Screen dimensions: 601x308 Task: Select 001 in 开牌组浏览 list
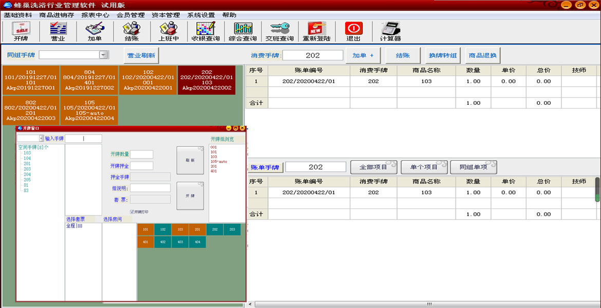click(214, 147)
